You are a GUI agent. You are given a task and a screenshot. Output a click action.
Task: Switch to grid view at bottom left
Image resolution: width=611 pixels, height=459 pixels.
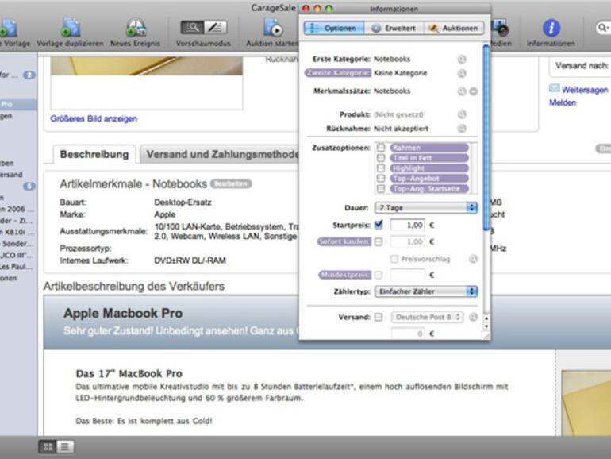click(x=48, y=447)
